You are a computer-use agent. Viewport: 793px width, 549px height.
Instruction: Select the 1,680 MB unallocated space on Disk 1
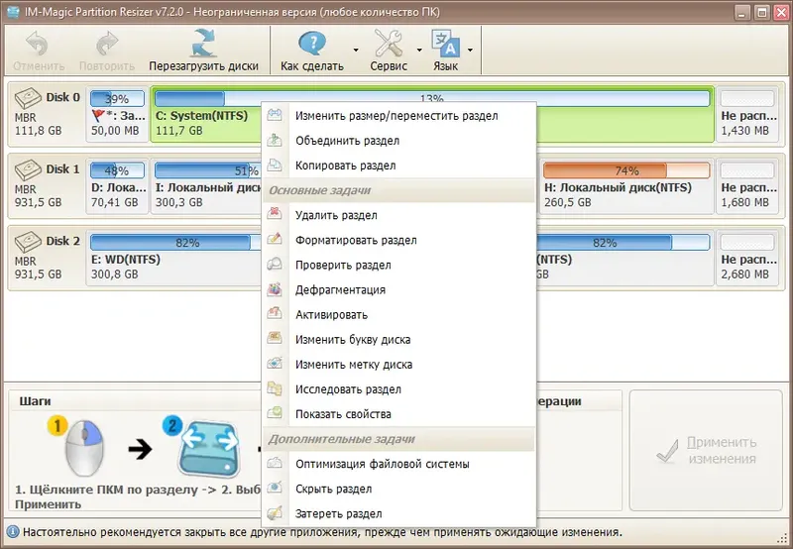(747, 185)
